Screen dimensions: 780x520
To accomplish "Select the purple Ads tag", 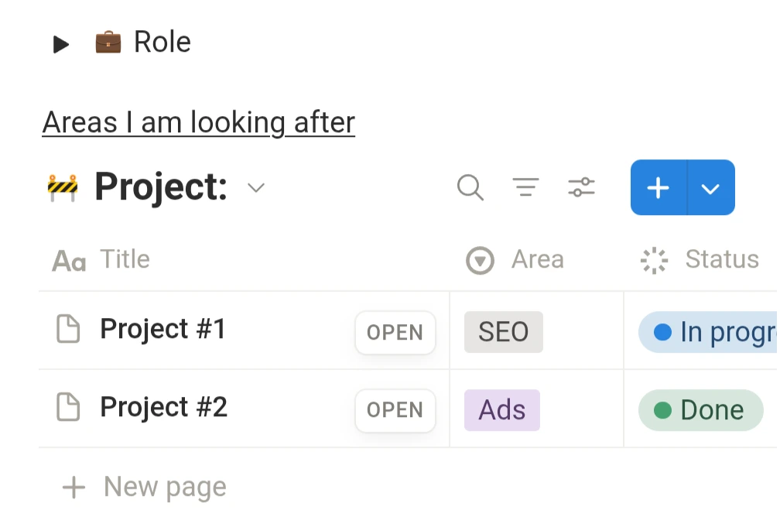I will [x=501, y=410].
